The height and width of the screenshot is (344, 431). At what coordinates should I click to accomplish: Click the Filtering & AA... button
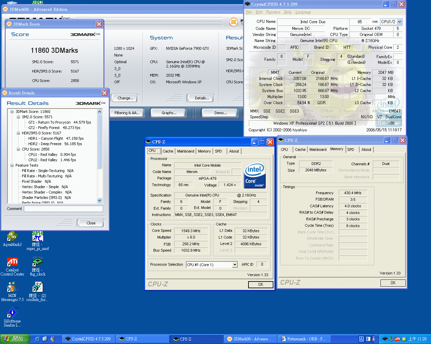point(127,113)
